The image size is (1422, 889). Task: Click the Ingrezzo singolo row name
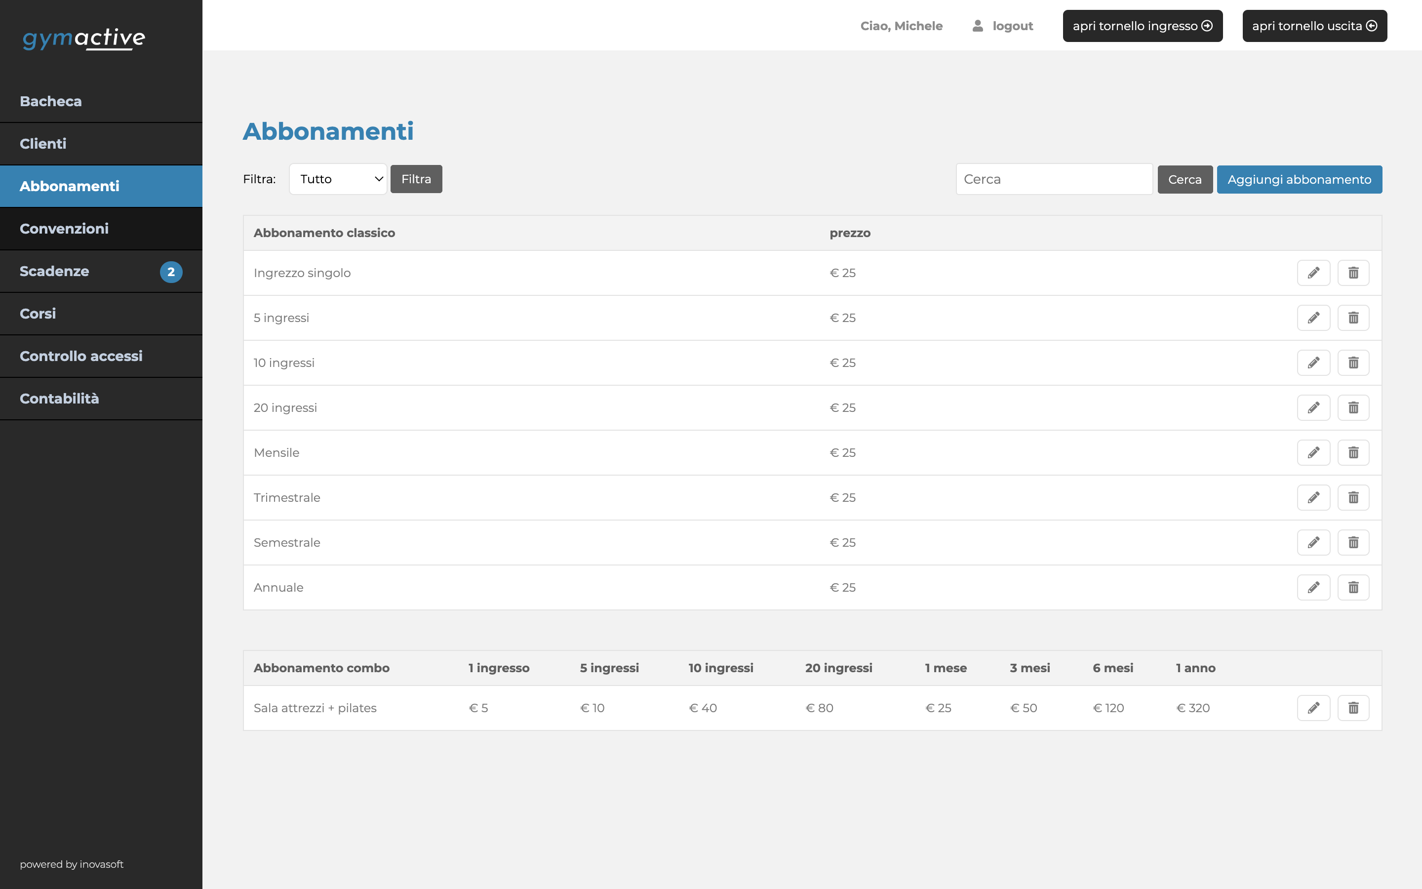click(302, 273)
